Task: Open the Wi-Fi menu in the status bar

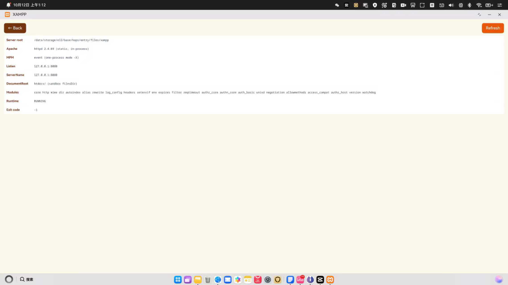Action: (x=479, y=5)
